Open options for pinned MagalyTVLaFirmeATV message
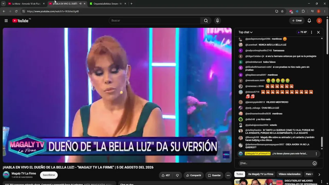Viewport: 329px width, 185px height. 316,154
